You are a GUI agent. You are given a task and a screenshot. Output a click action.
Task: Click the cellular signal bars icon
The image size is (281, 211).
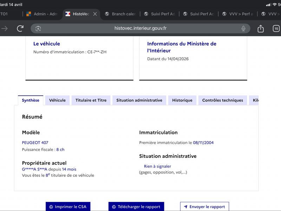click(268, 5)
